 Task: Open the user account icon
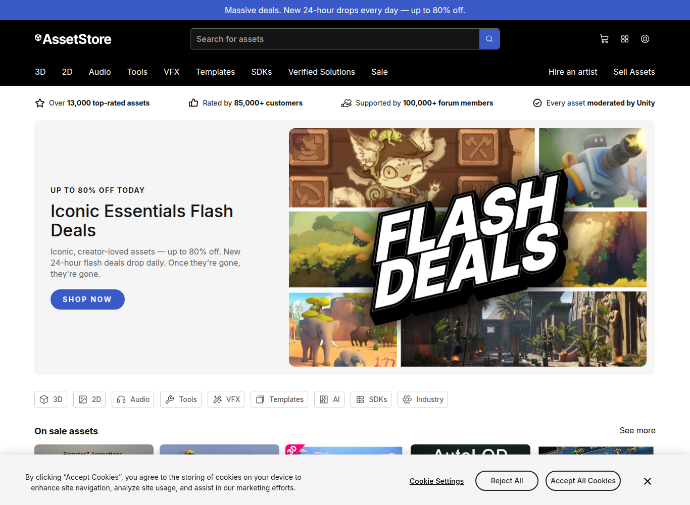645,39
